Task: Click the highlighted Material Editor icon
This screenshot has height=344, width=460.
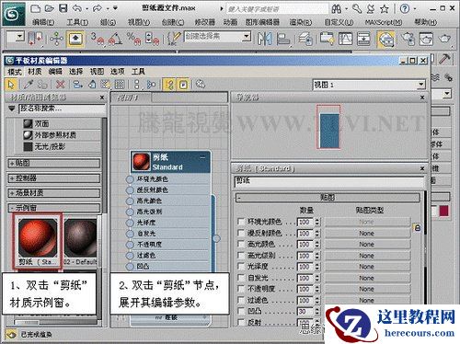Action: click(x=385, y=39)
